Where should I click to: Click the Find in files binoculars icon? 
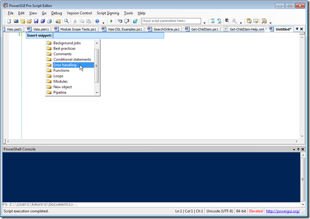click(x=227, y=21)
